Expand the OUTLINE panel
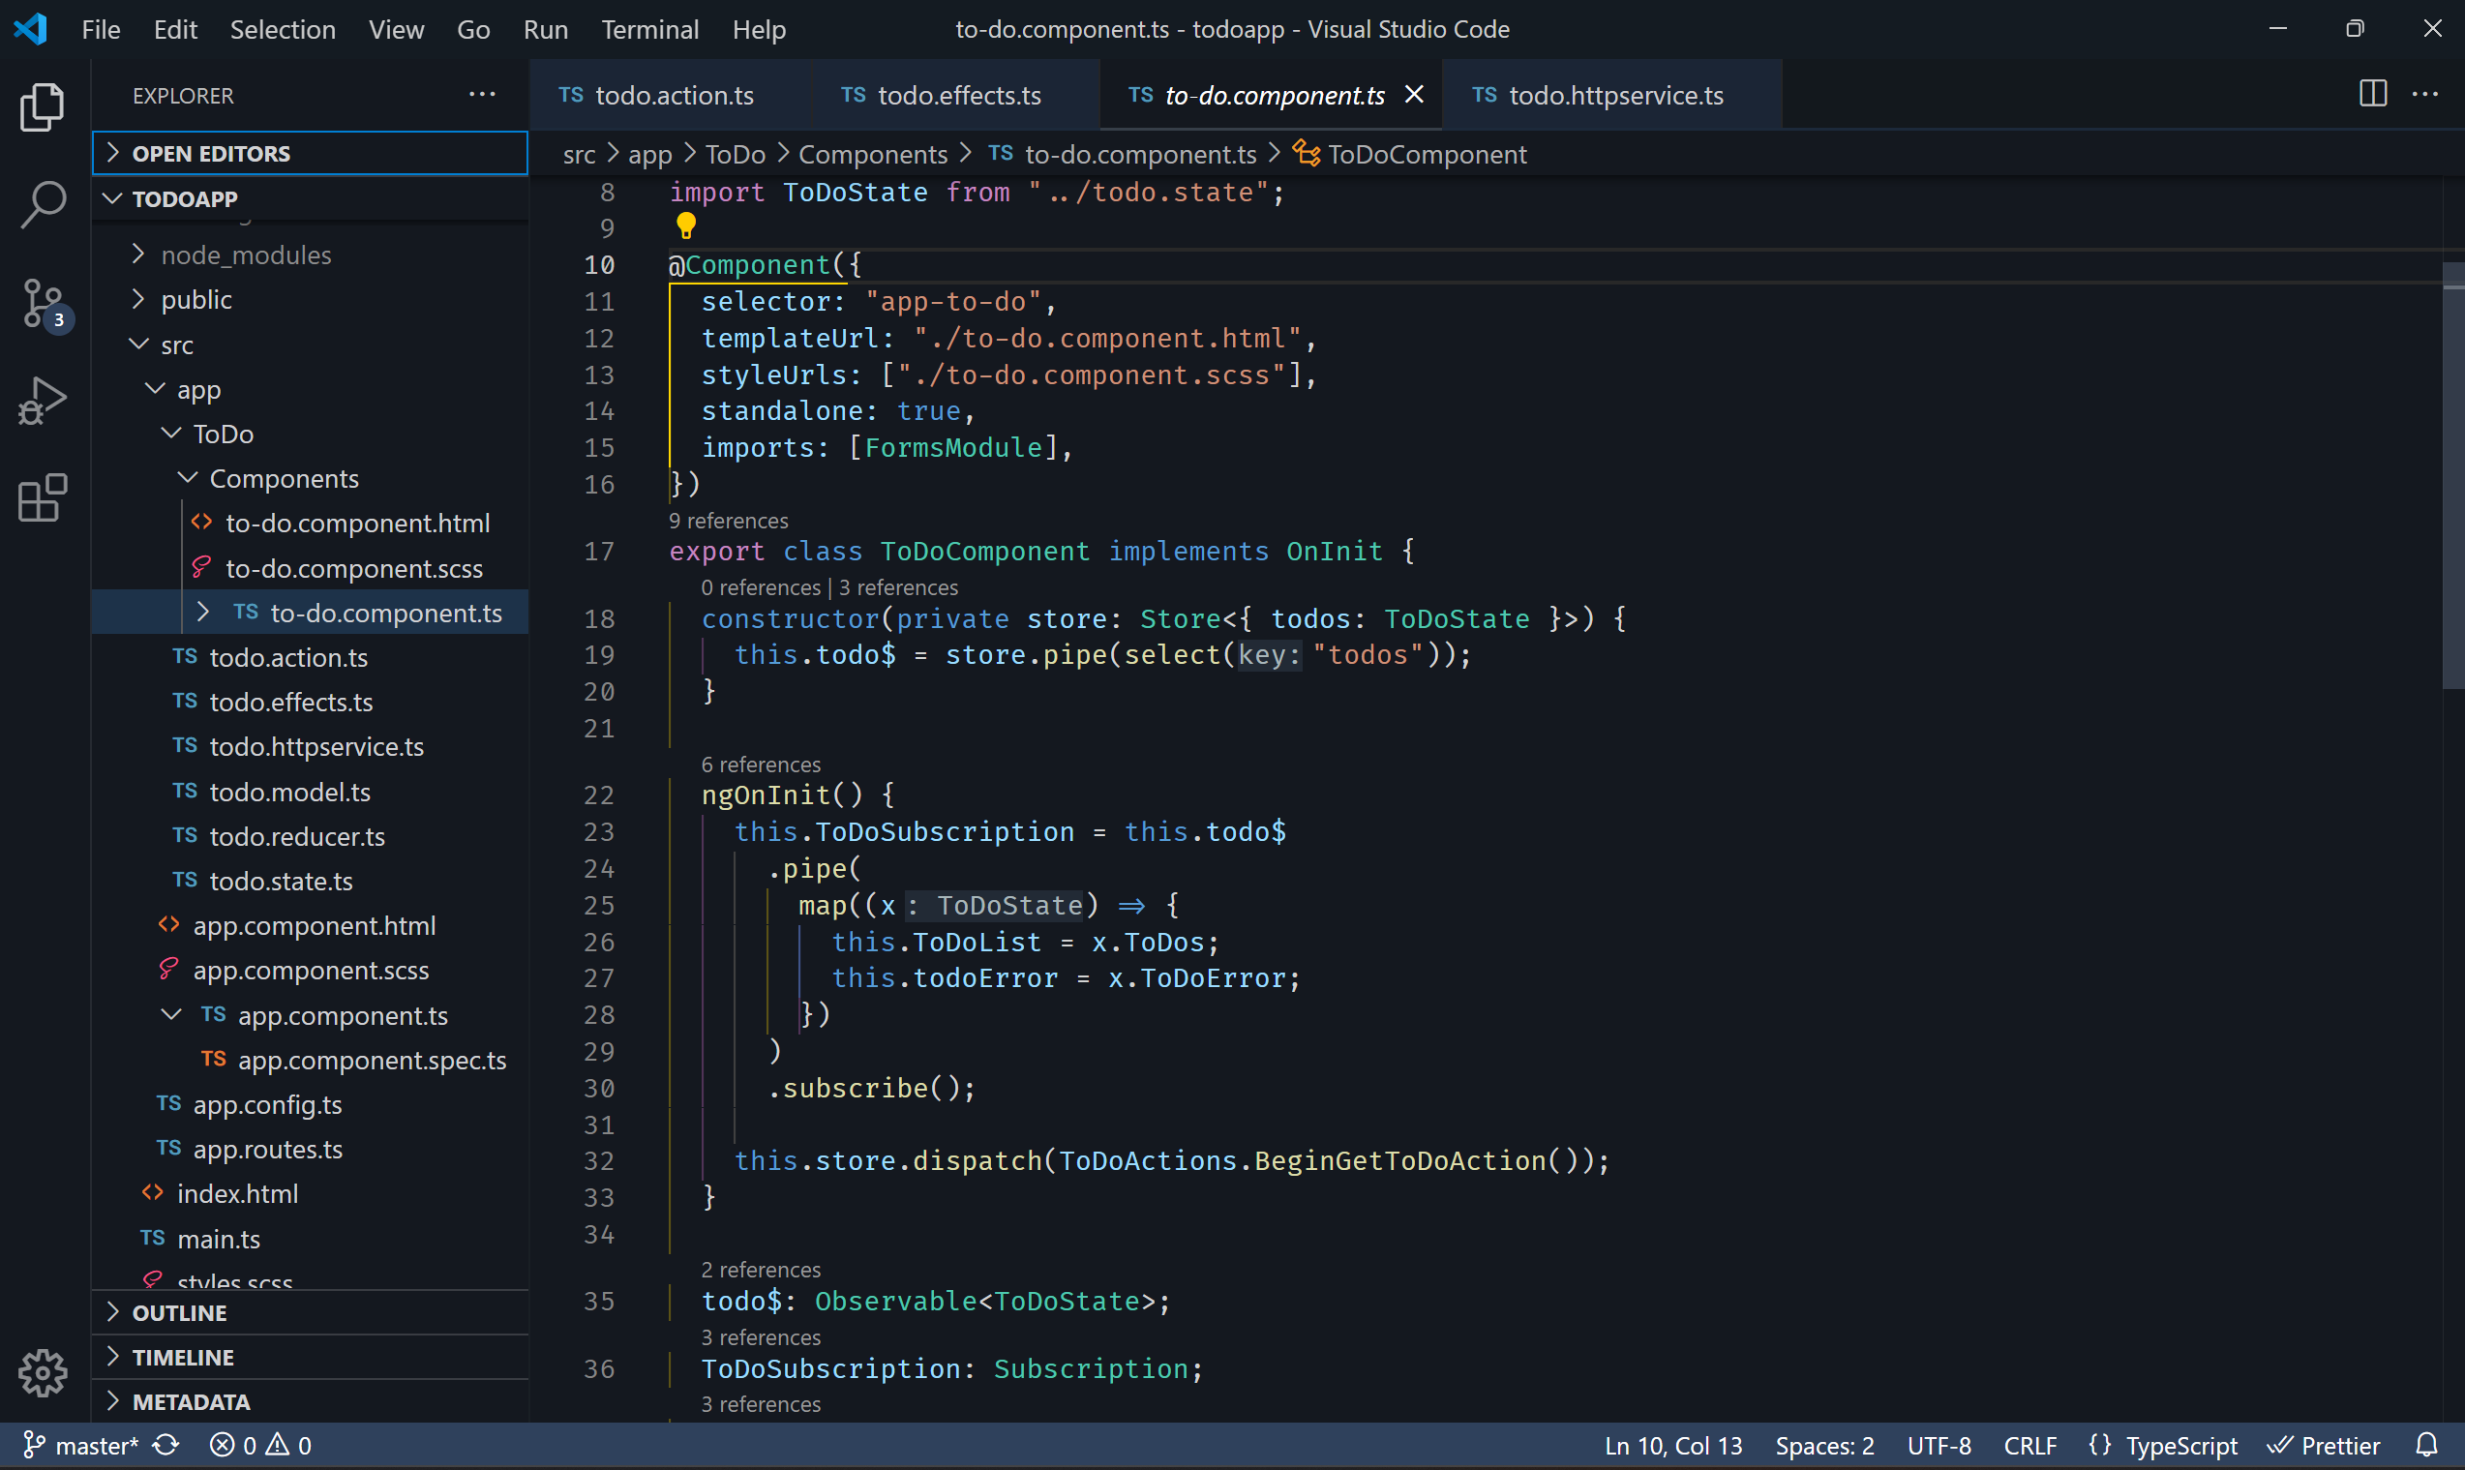 179,1312
